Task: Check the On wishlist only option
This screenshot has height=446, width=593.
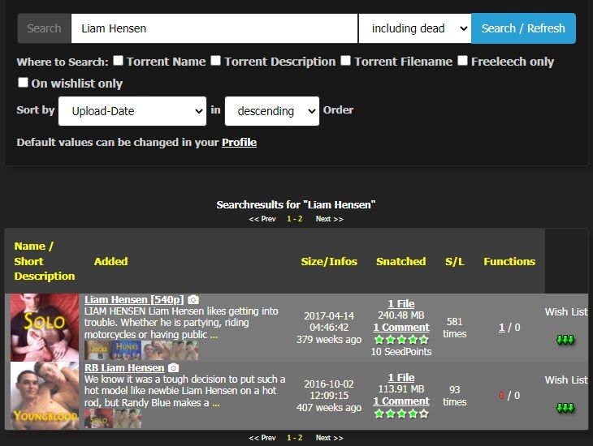Action: pos(23,83)
